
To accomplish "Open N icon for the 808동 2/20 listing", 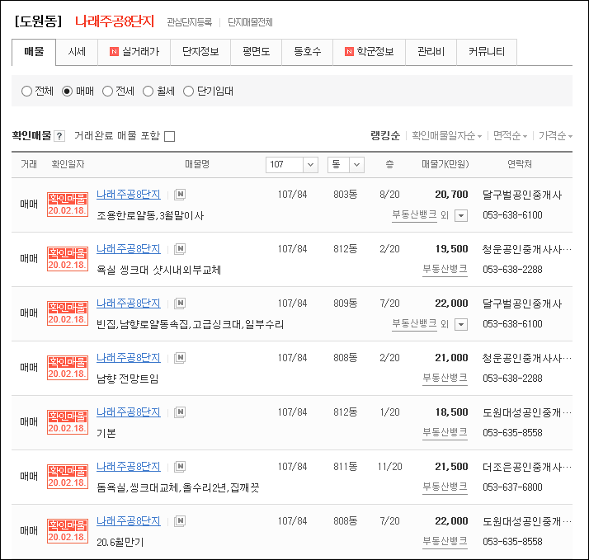I will [180, 358].
